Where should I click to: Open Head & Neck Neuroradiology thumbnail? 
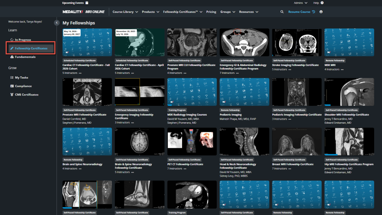coord(244,142)
